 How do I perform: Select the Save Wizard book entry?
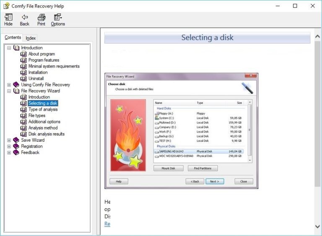[33, 140]
